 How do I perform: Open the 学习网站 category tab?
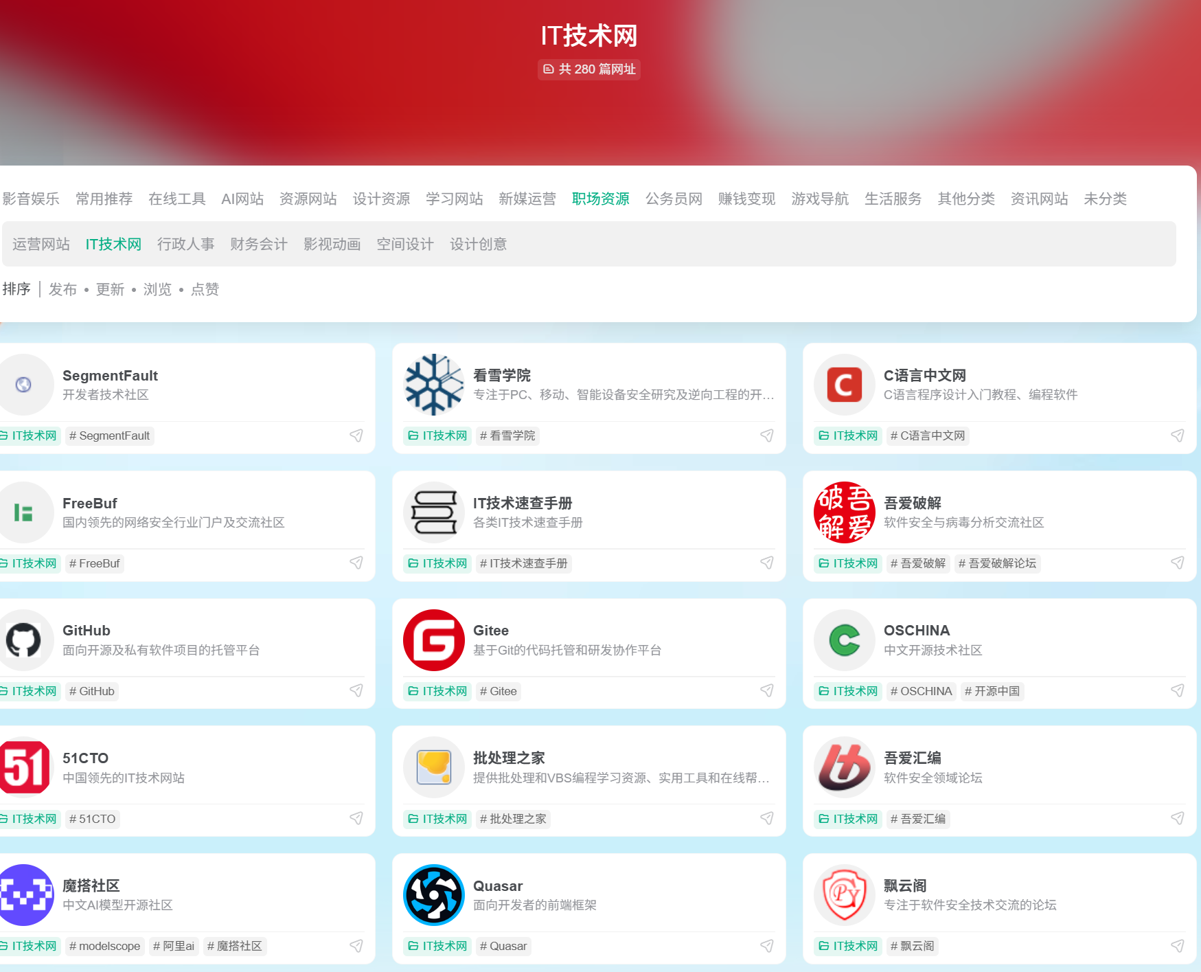click(x=454, y=199)
